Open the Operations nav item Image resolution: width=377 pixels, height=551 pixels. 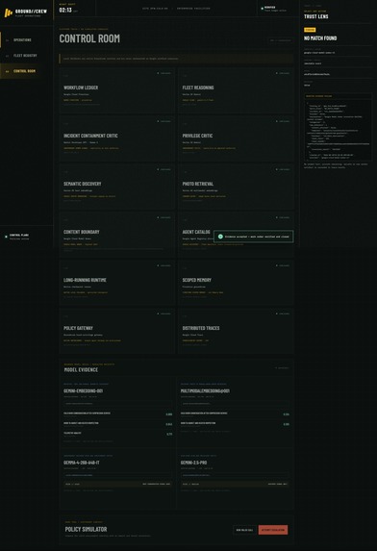coord(27,40)
